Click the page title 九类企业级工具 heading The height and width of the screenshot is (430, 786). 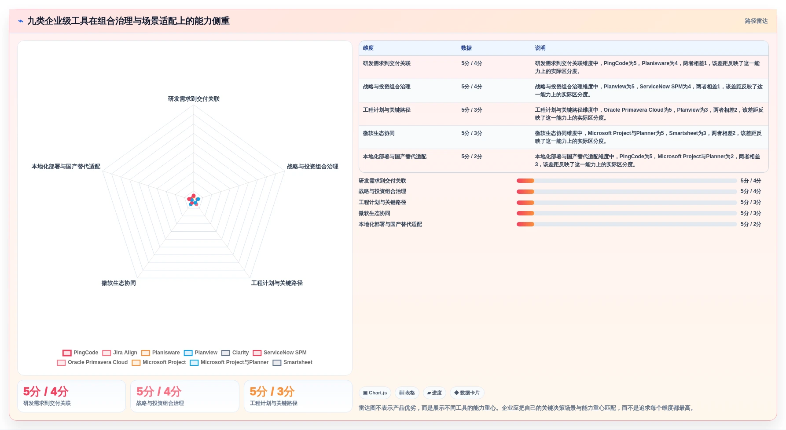pos(129,21)
